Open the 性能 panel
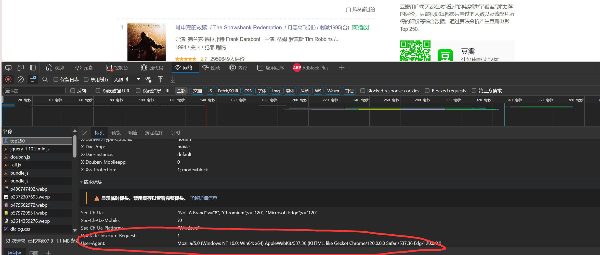 [211, 68]
